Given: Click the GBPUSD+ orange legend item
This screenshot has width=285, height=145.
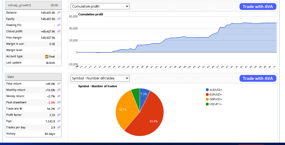Looking at the screenshot, I should (x=215, y=99).
